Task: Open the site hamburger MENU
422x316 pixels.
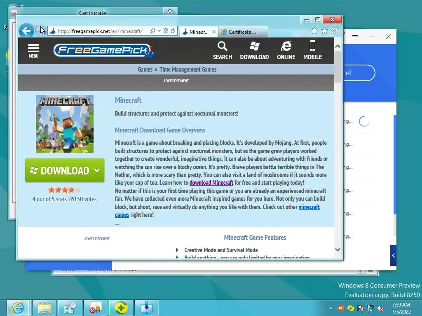Action: pyautogui.click(x=33, y=51)
